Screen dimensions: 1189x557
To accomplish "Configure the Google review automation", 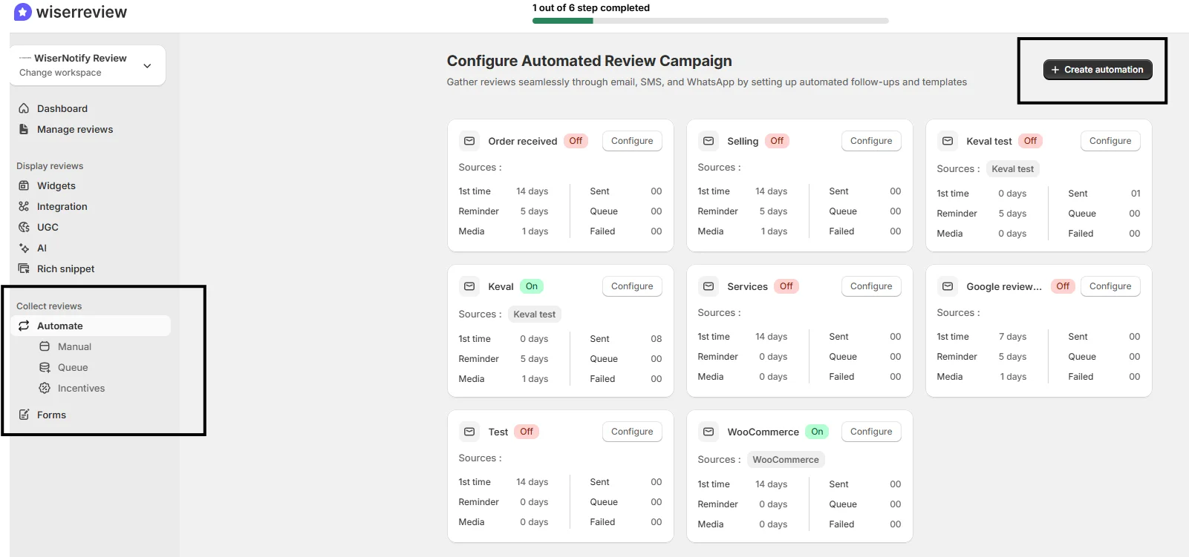I will pos(1110,286).
